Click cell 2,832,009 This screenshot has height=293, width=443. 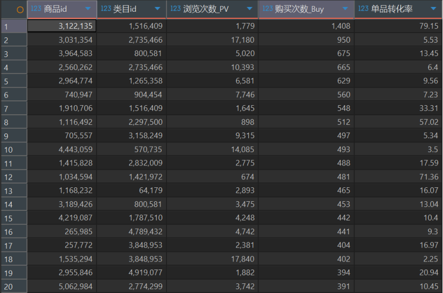132,163
